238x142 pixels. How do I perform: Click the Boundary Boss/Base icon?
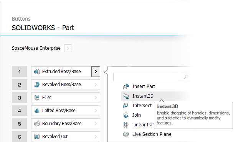(37, 124)
